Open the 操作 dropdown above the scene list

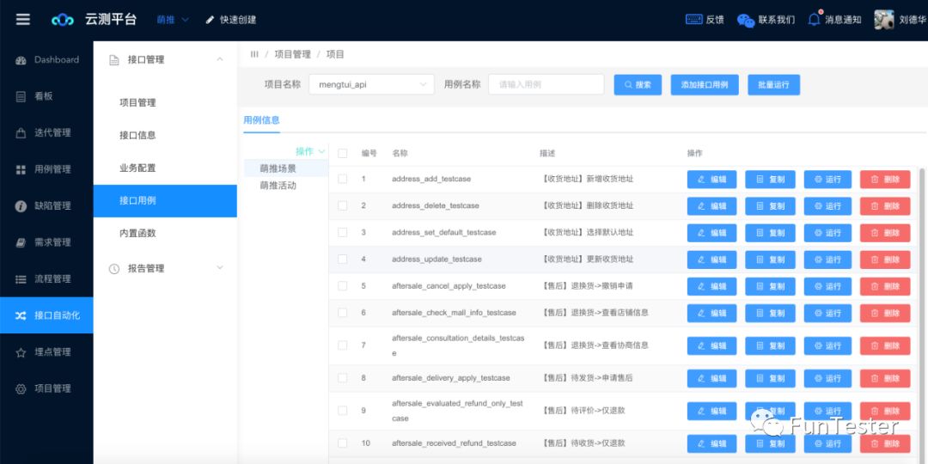click(x=310, y=151)
